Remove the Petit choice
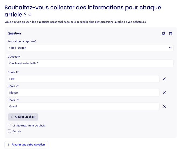 [164, 79]
